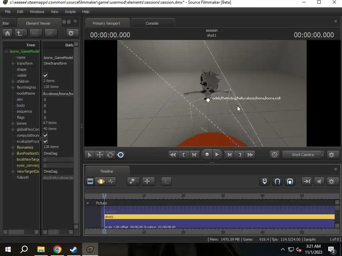342x256 pixels.
Task: Expand the globalFlexControllers node
Action: click(13, 129)
